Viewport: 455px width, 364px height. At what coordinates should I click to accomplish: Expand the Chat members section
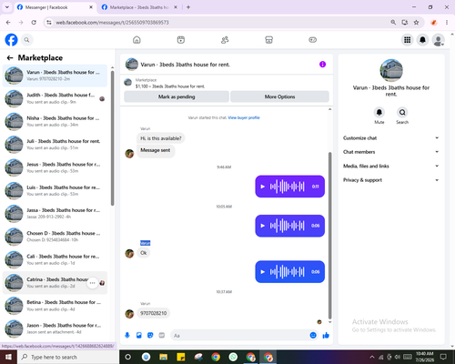[x=391, y=152]
